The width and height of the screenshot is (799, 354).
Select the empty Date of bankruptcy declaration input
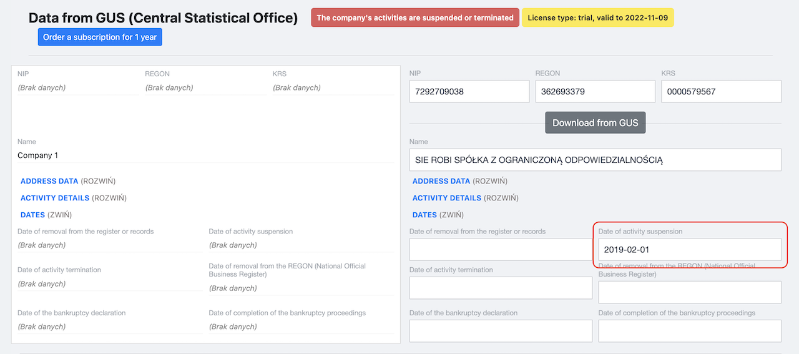click(x=501, y=331)
